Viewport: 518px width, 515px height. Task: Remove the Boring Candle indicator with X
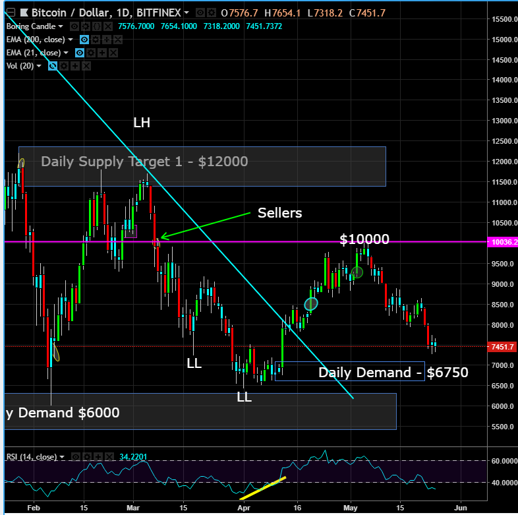tap(108, 26)
